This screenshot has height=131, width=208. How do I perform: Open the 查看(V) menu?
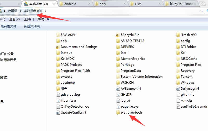[15, 19]
